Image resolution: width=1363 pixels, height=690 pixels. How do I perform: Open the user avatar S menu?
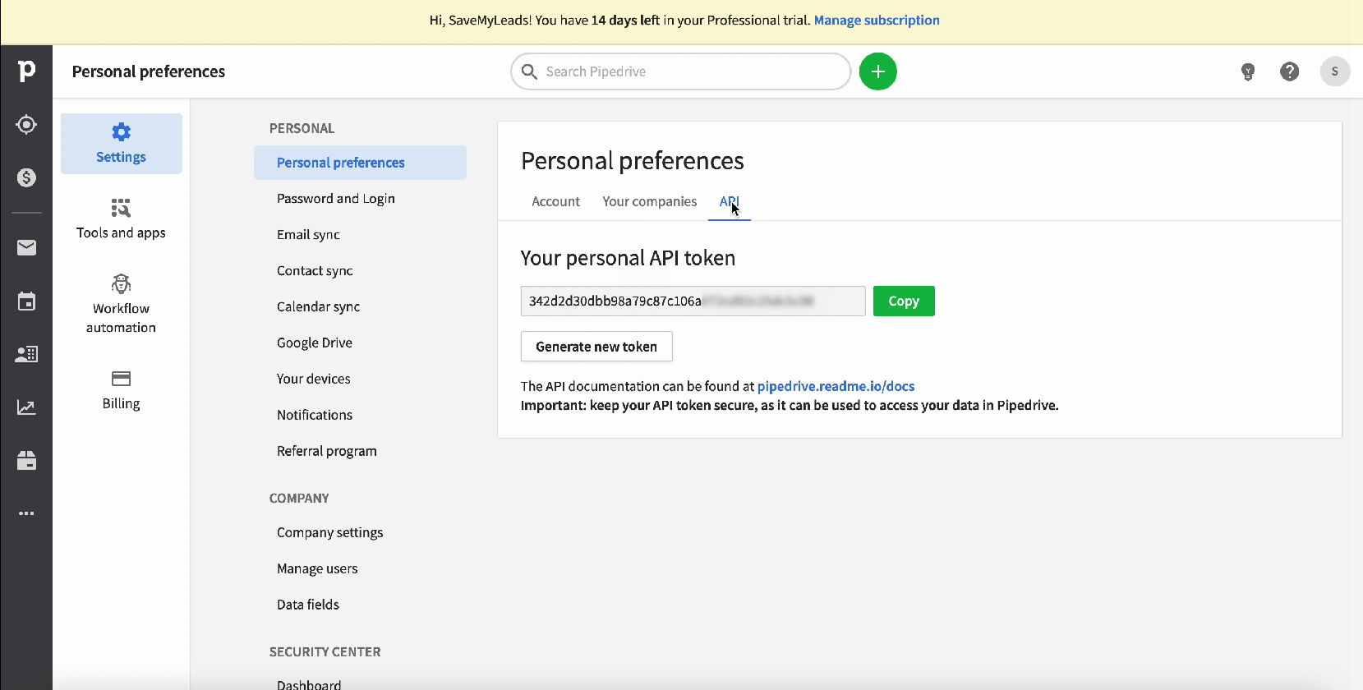pyautogui.click(x=1335, y=71)
